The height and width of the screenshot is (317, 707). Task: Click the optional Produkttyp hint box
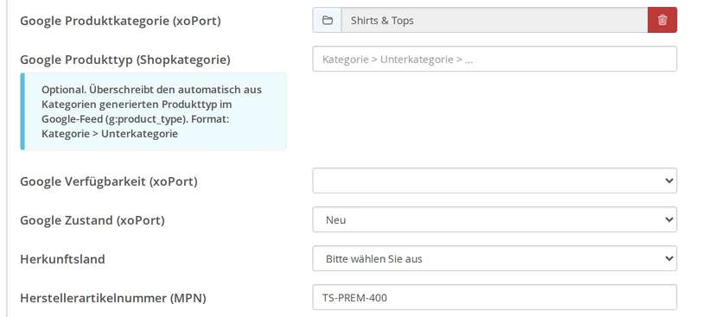click(x=153, y=111)
